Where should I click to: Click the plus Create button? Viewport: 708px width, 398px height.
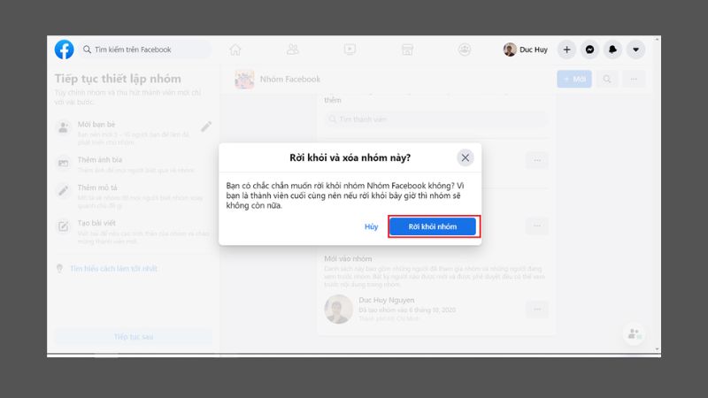566,50
